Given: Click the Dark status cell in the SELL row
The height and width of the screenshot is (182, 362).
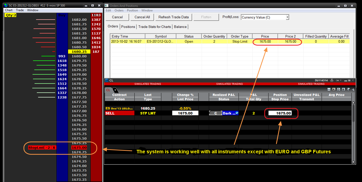Looking at the screenshot, I should click(x=231, y=113).
